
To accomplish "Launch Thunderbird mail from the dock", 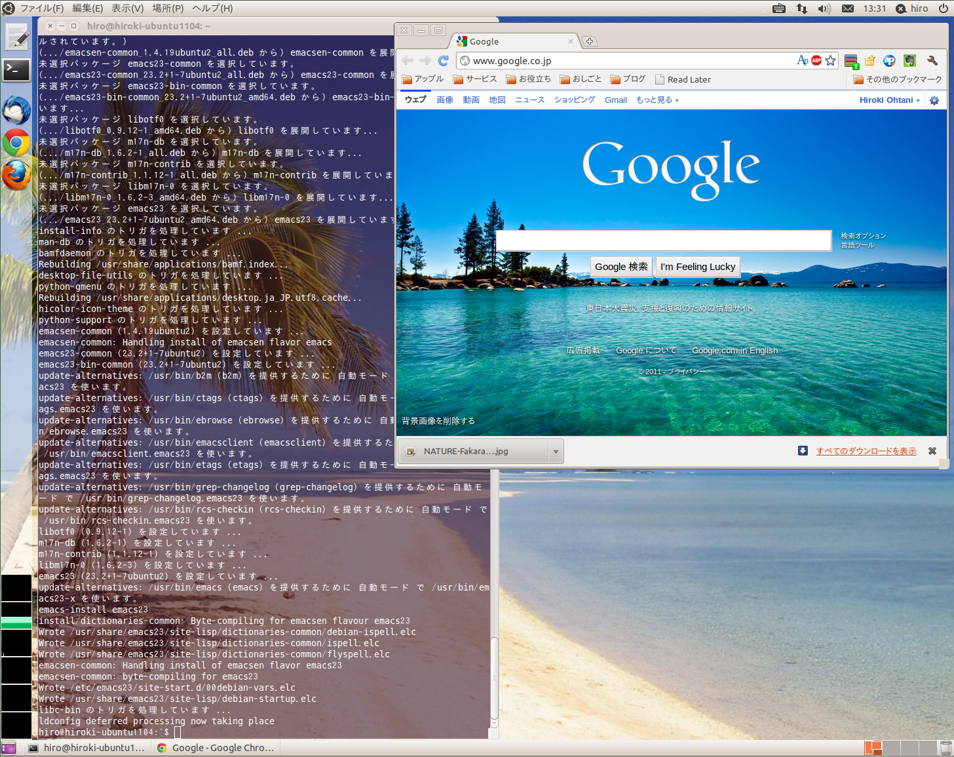I will (16, 110).
